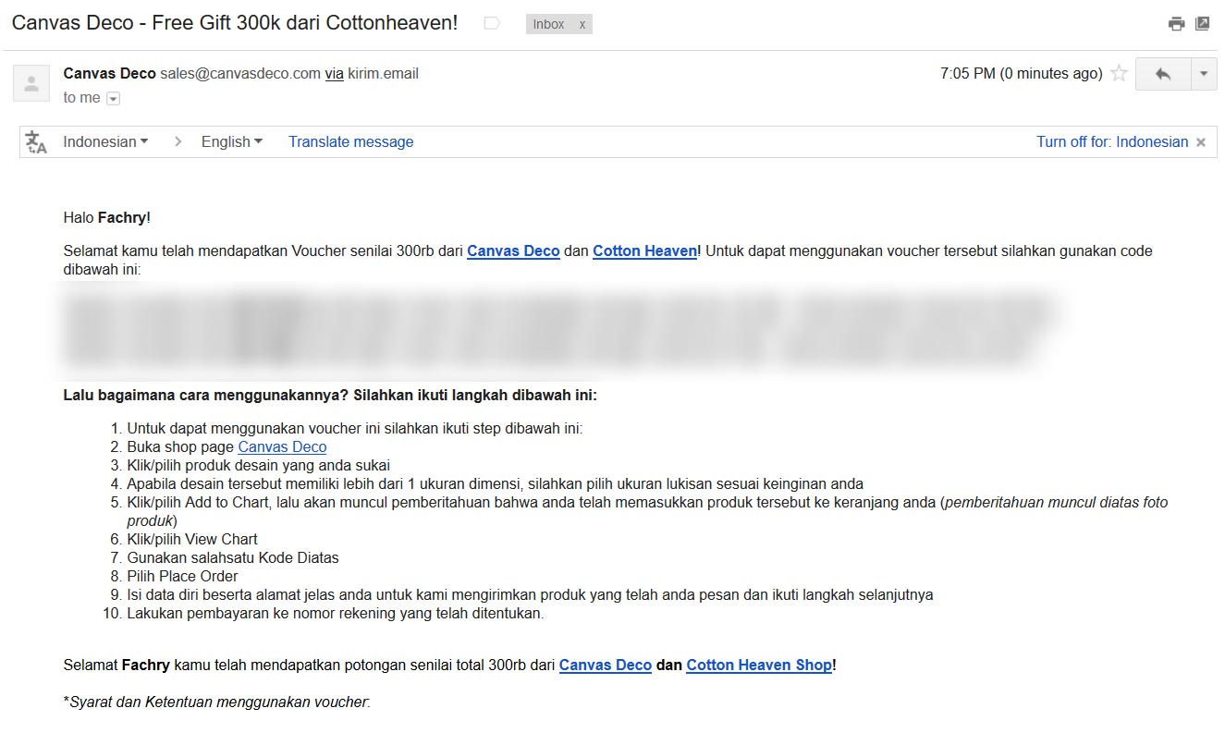Open Canvas Deco link in step 2

pyautogui.click(x=282, y=447)
